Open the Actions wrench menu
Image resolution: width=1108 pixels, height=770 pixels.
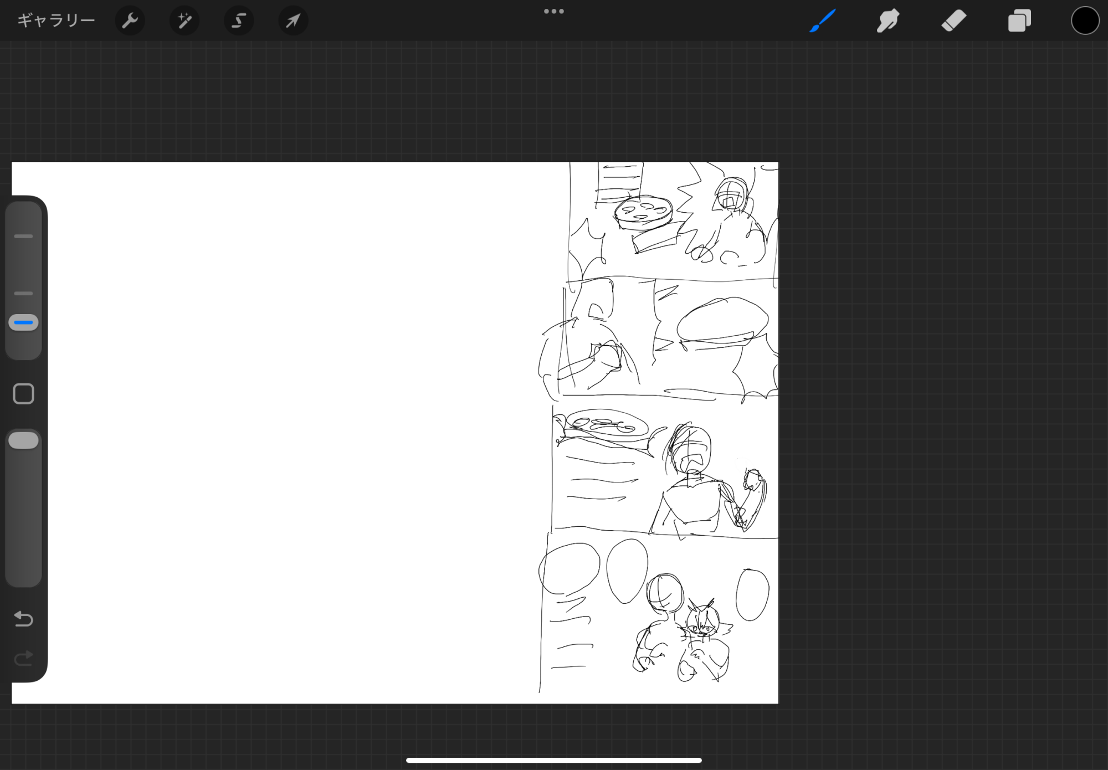[130, 21]
